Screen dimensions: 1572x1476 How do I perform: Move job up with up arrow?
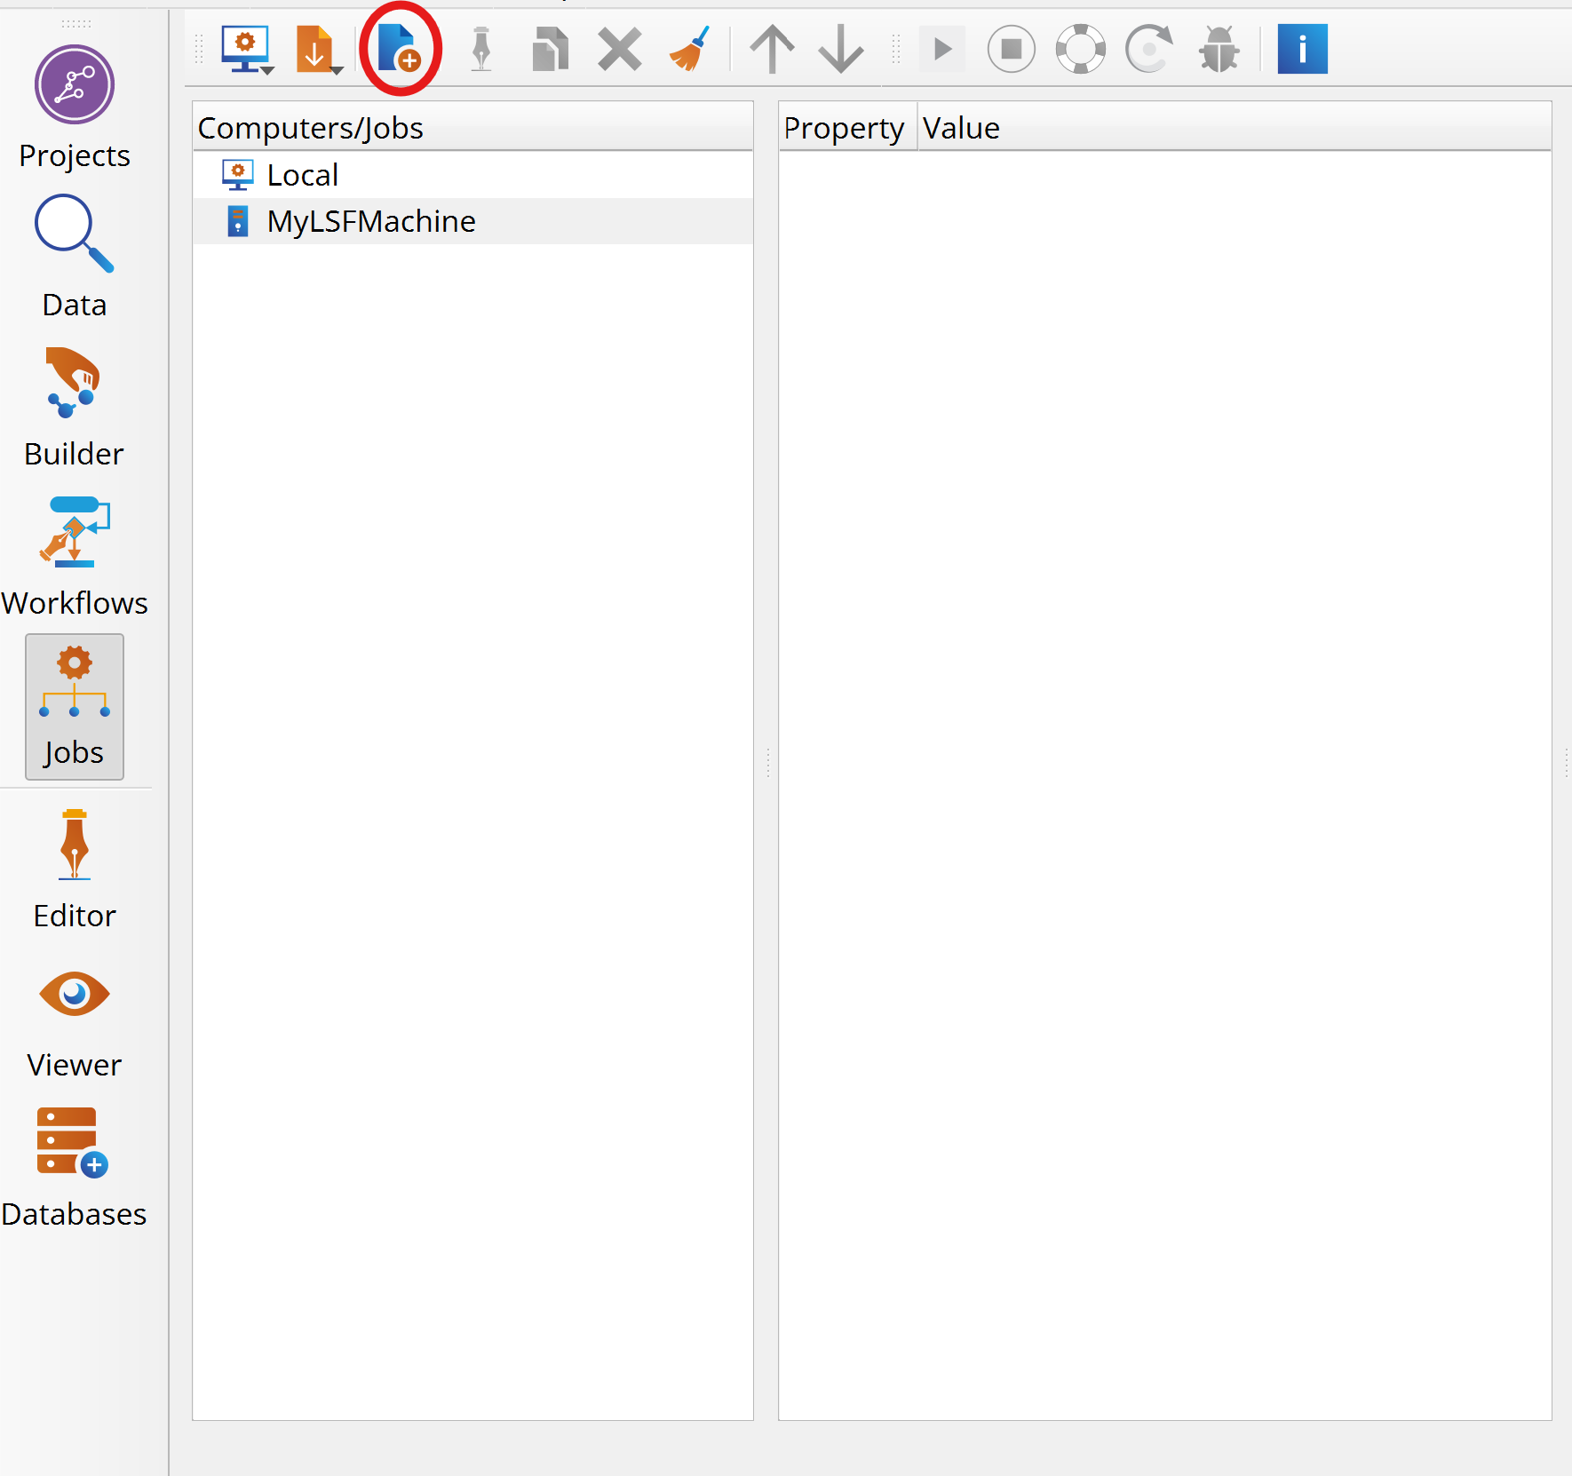point(772,49)
